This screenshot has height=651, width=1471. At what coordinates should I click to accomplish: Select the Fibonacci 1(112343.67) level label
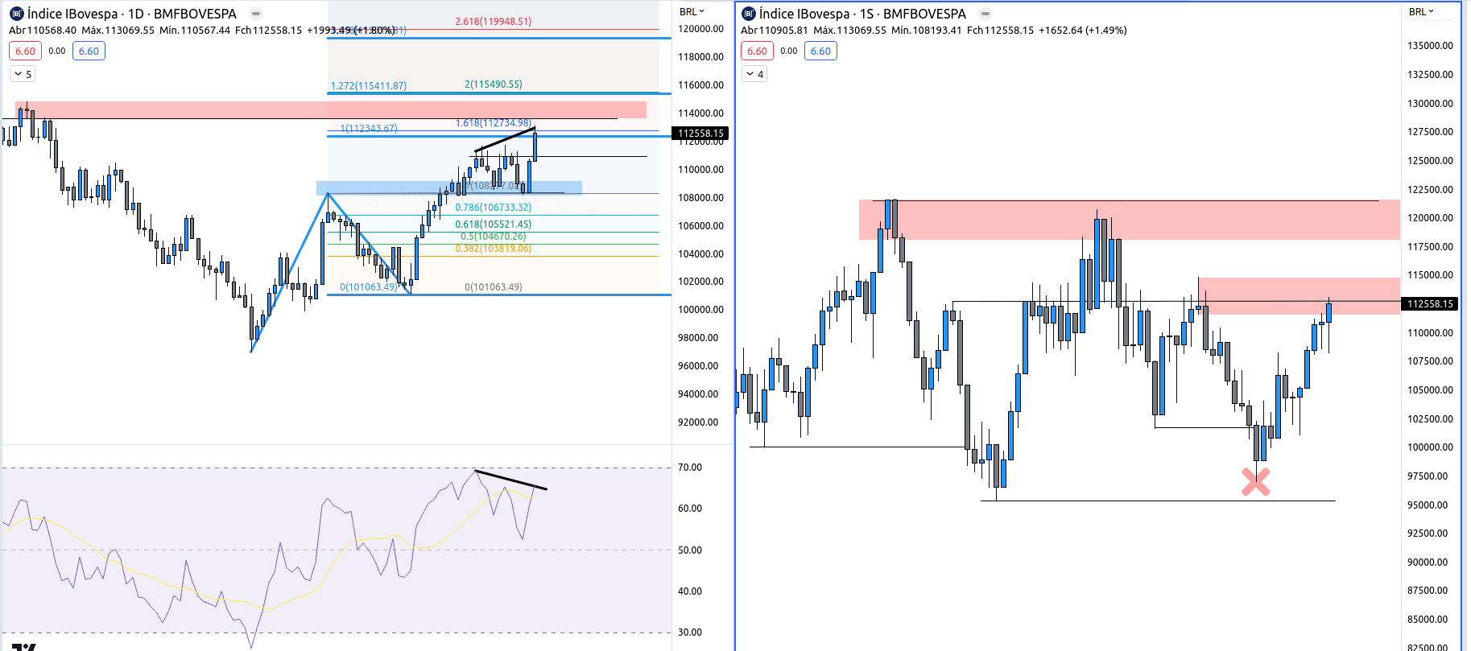pos(369,128)
